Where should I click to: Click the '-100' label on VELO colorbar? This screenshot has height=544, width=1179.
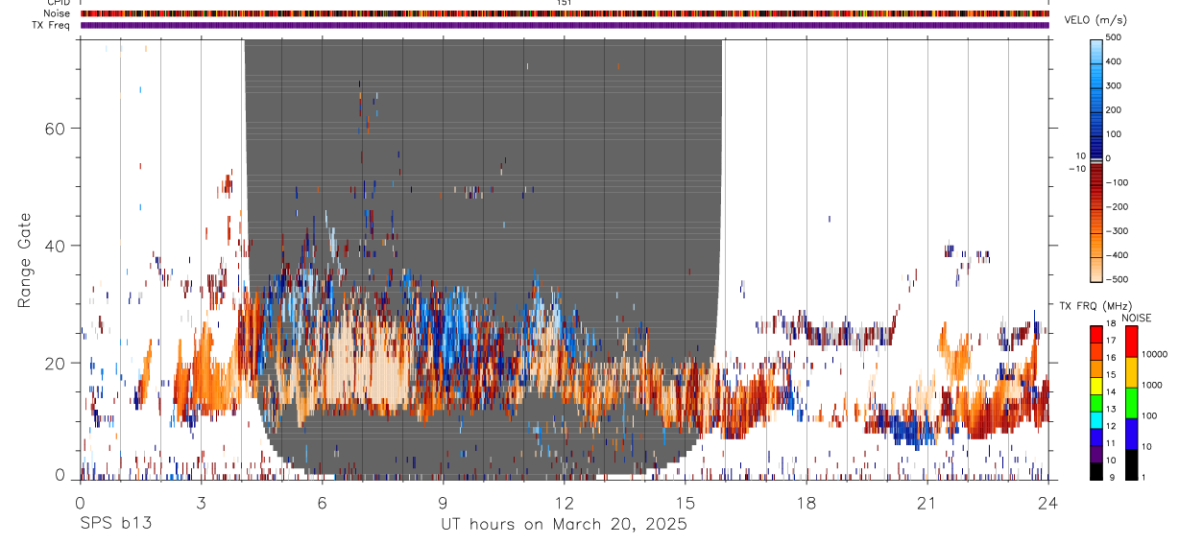[1117, 182]
